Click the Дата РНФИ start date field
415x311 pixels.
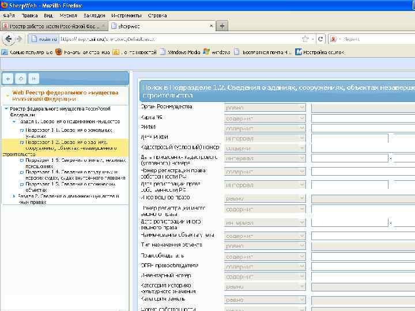(x=350, y=138)
